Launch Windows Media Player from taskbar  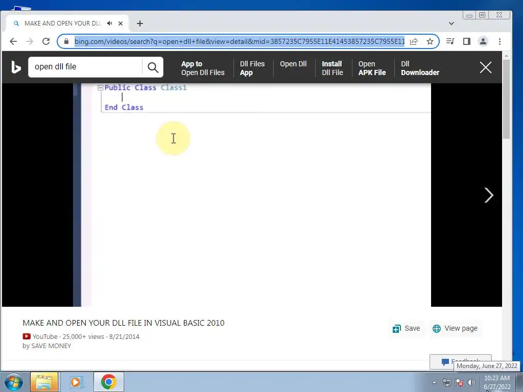pyautogui.click(x=76, y=382)
